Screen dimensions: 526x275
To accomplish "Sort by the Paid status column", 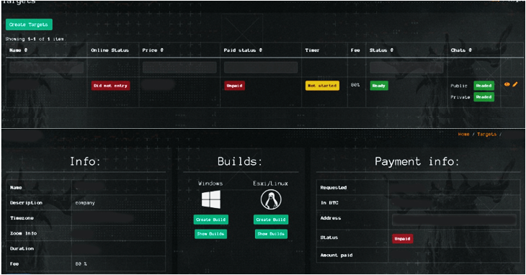I will coord(243,50).
